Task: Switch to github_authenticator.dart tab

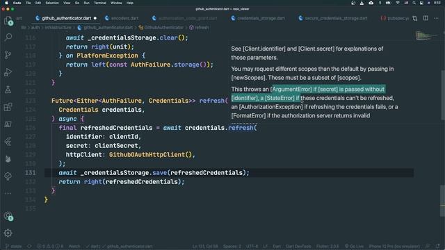Action: (66, 18)
